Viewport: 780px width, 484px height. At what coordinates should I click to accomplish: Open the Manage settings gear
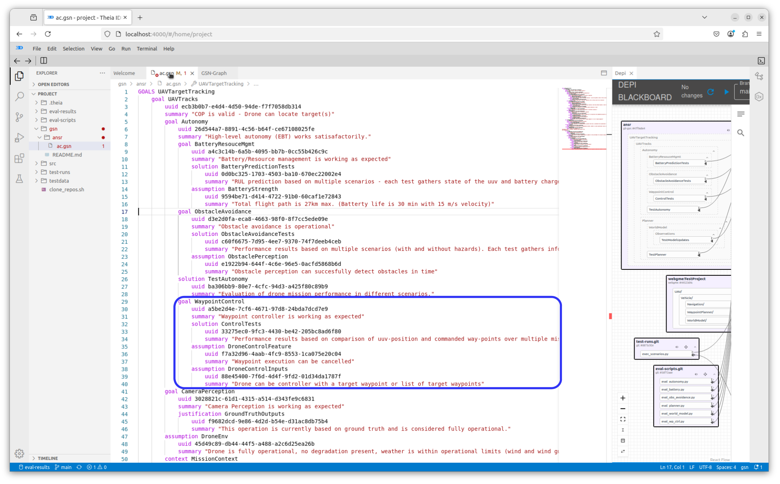[x=19, y=454]
